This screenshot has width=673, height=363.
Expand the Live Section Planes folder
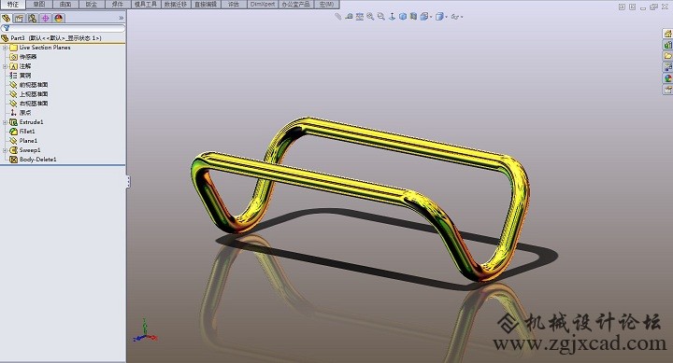coord(5,48)
